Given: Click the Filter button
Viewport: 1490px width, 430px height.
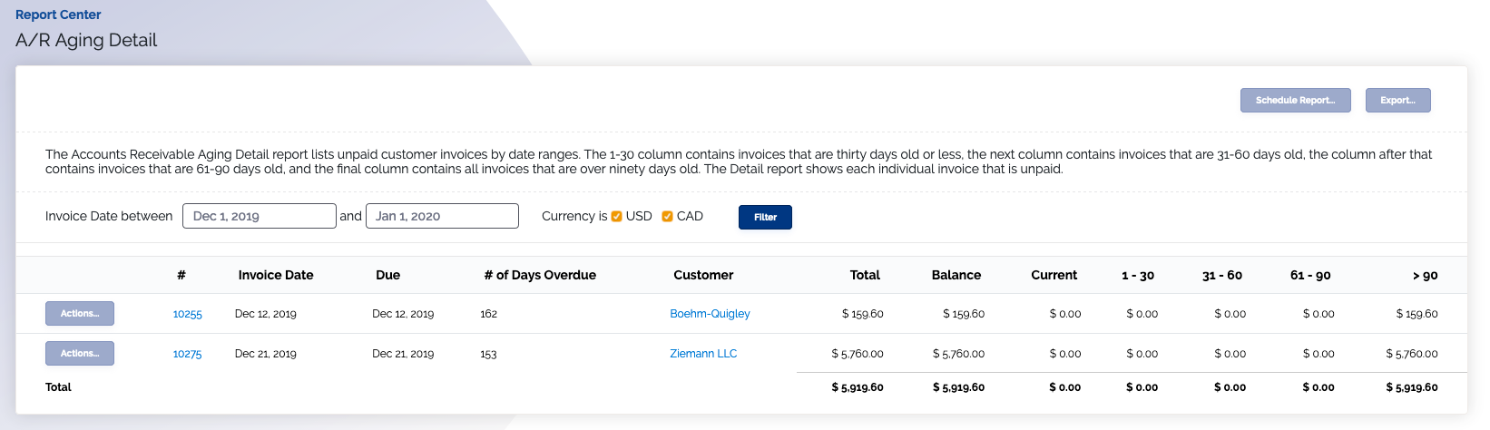Looking at the screenshot, I should point(765,217).
